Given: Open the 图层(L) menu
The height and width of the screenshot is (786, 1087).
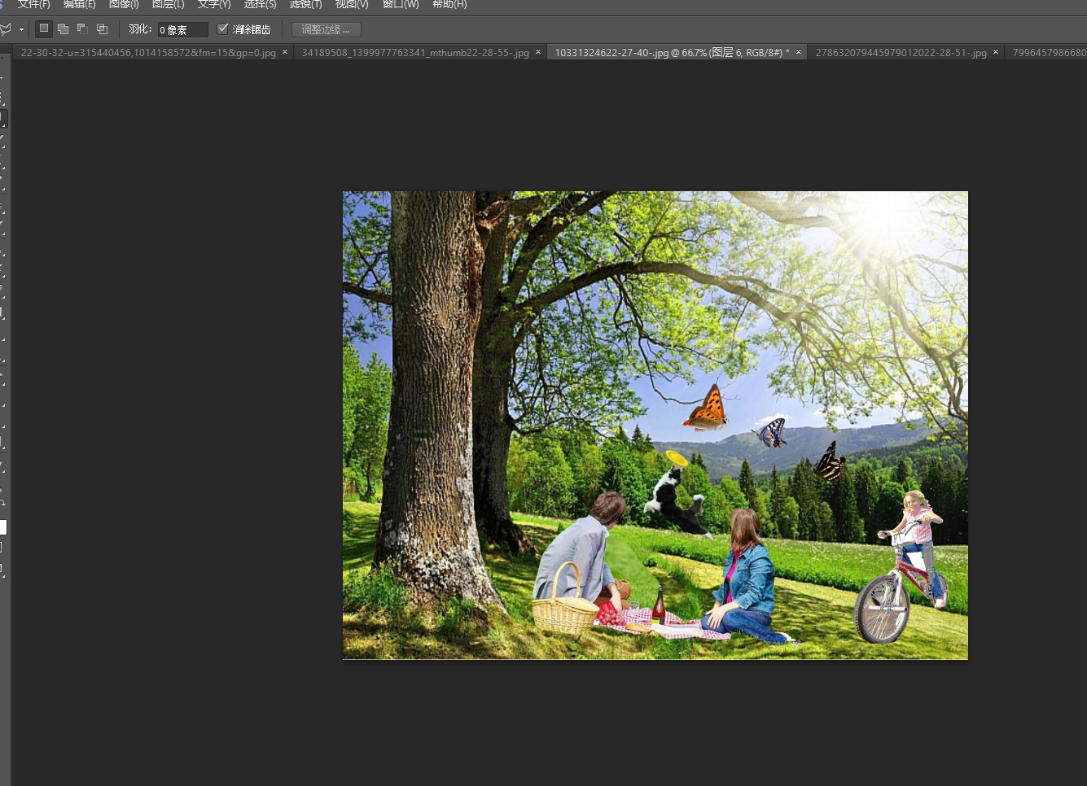Looking at the screenshot, I should coord(168,4).
